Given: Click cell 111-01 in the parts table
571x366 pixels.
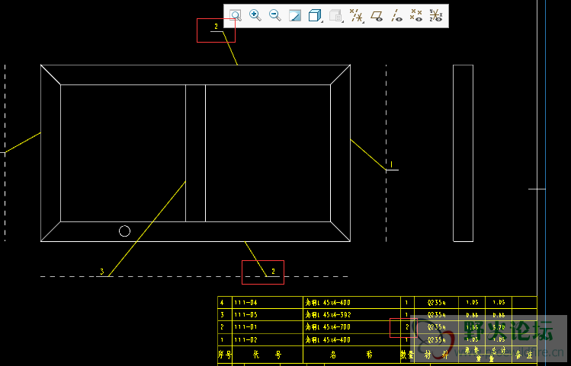Looking at the screenshot, I should (x=268, y=327).
